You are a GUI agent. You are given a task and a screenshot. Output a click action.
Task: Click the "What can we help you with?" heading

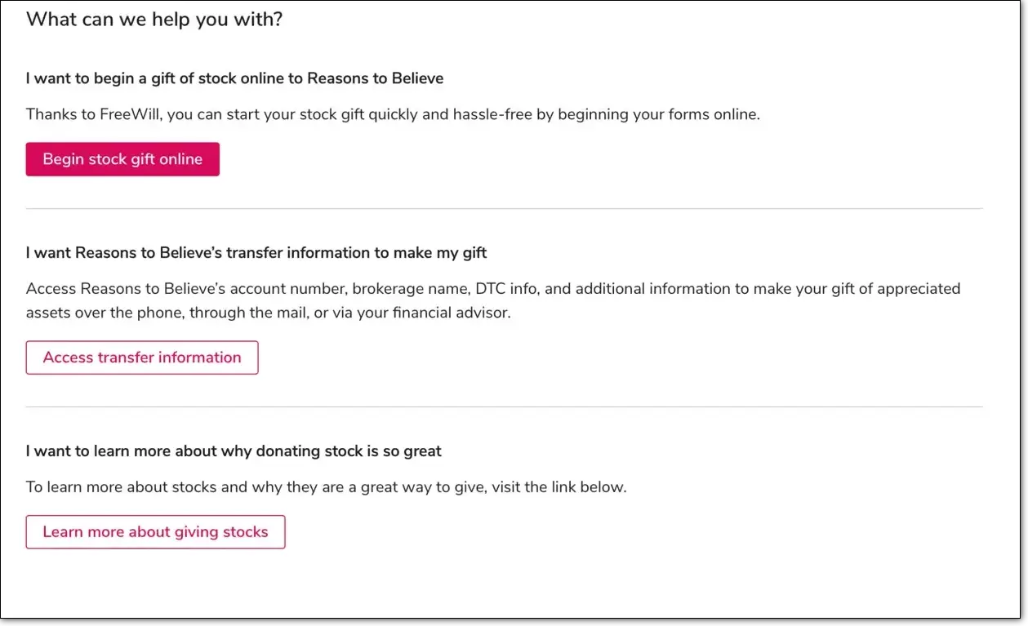coord(154,19)
